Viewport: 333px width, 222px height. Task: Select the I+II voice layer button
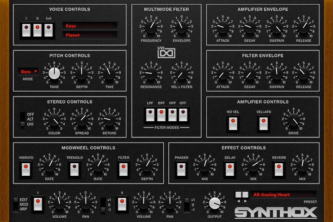click(x=49, y=30)
